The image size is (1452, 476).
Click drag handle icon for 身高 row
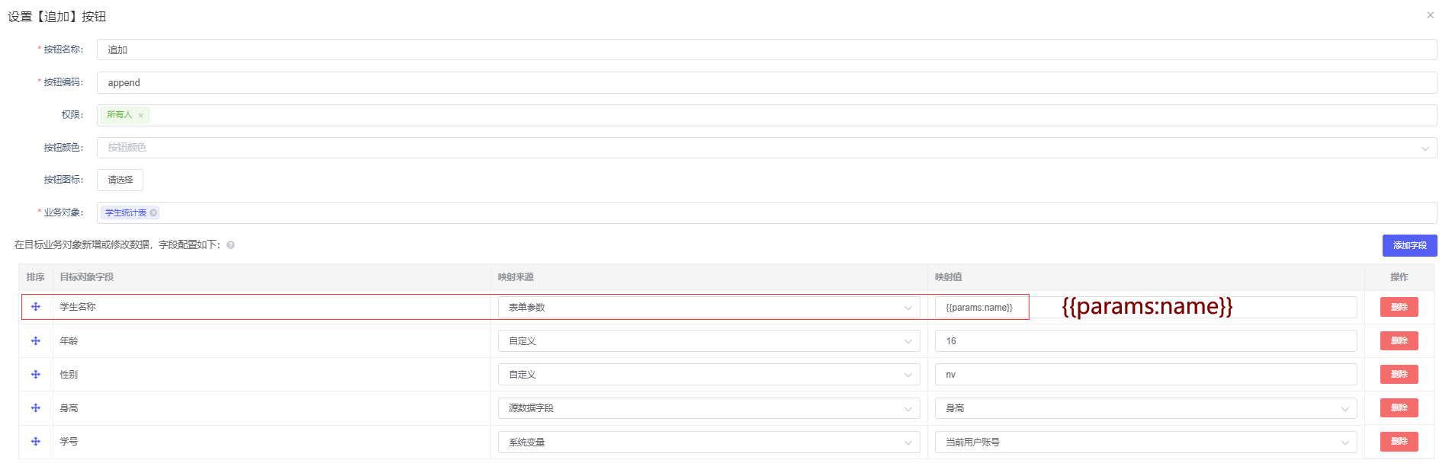pyautogui.click(x=36, y=408)
